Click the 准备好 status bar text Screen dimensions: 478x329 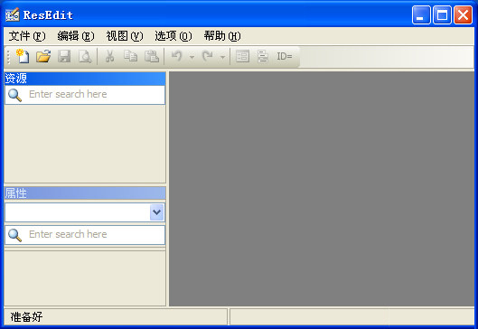[x=26, y=317]
